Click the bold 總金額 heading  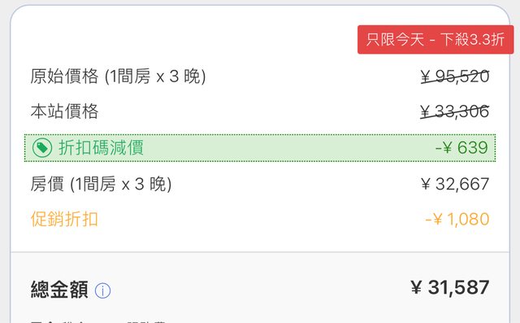click(x=59, y=290)
